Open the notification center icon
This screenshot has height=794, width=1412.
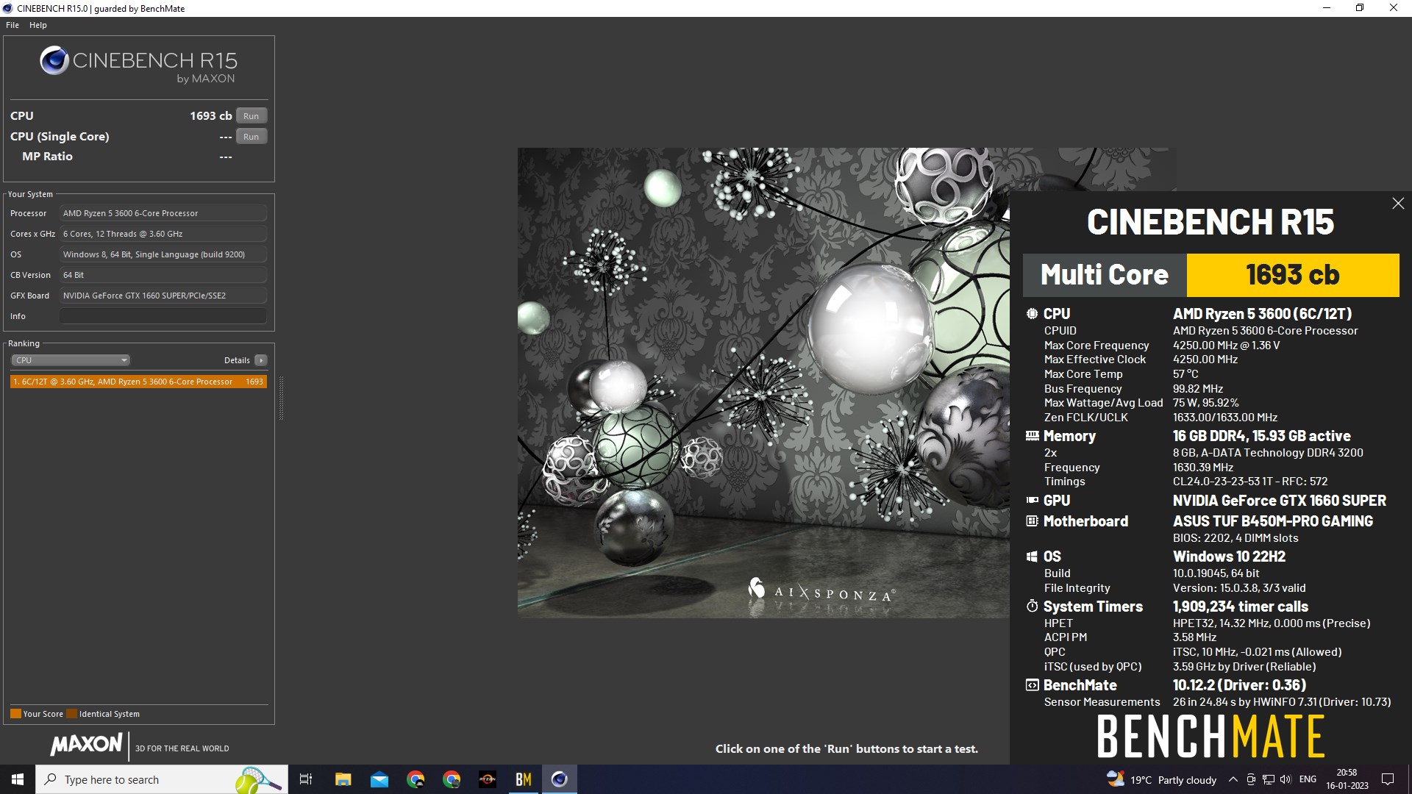click(x=1388, y=779)
